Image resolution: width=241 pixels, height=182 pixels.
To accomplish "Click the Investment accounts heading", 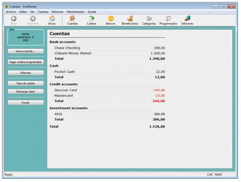I will tap(68, 108).
